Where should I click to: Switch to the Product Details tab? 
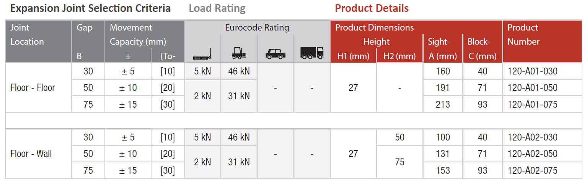(x=372, y=8)
